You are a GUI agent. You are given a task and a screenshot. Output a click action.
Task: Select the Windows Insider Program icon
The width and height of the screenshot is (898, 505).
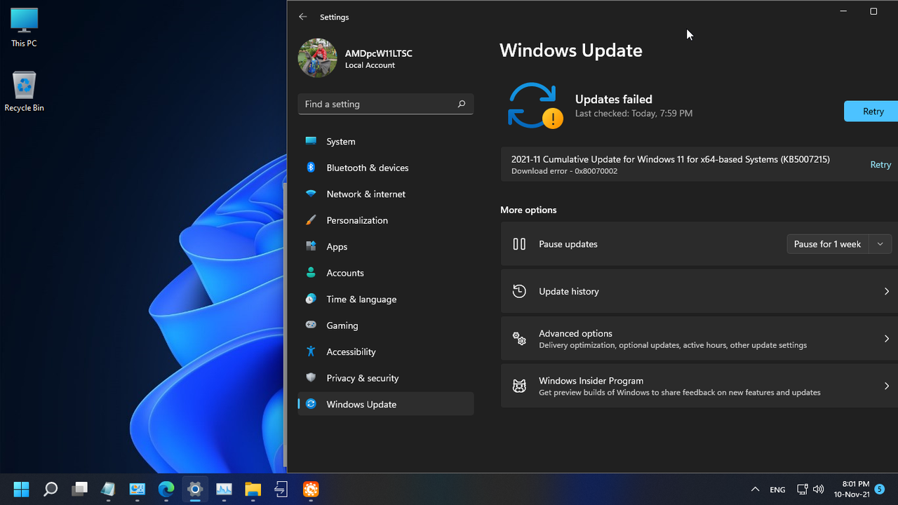click(x=519, y=386)
